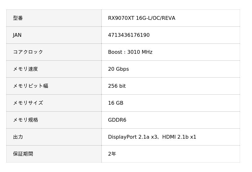Select the model number RX9070XT 16G-L/OC/REVA
252x172 pixels.
click(x=141, y=18)
